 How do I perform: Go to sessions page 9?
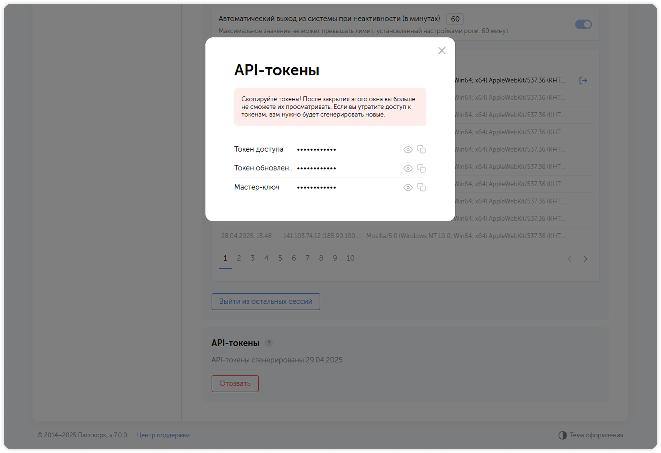[x=335, y=258]
